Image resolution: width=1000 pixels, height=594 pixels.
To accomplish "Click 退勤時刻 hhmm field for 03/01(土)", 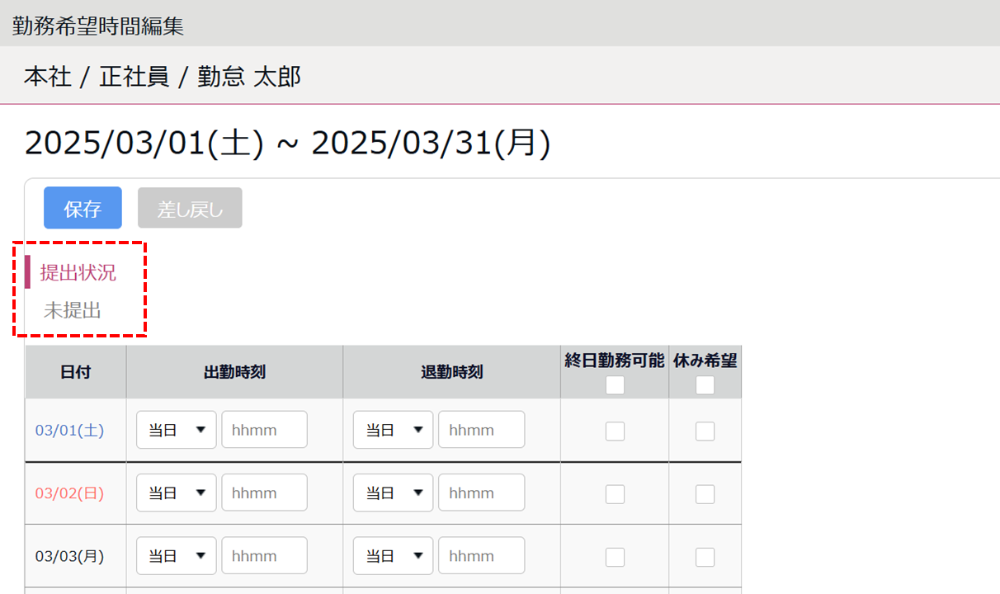I will [x=482, y=430].
